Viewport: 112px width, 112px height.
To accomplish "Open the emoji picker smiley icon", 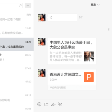I will (x=39, y=104).
